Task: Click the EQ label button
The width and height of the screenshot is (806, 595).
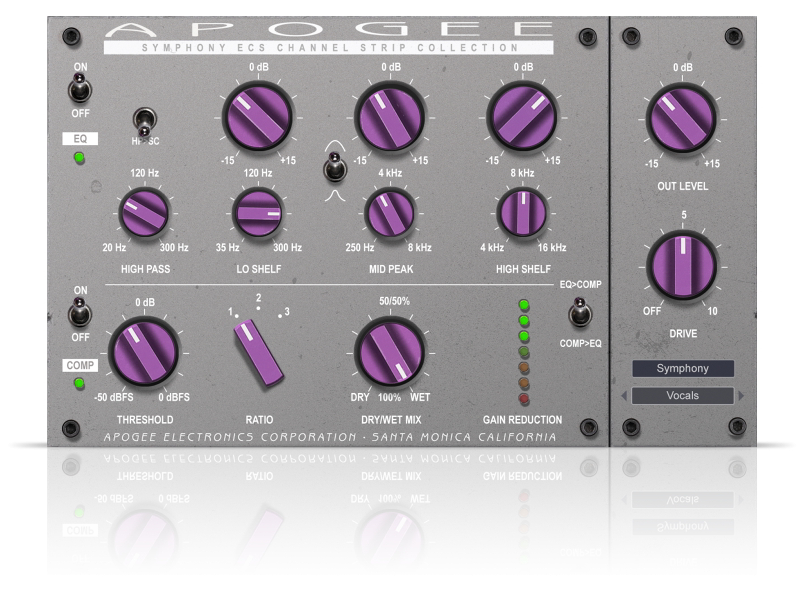Action: tap(80, 139)
